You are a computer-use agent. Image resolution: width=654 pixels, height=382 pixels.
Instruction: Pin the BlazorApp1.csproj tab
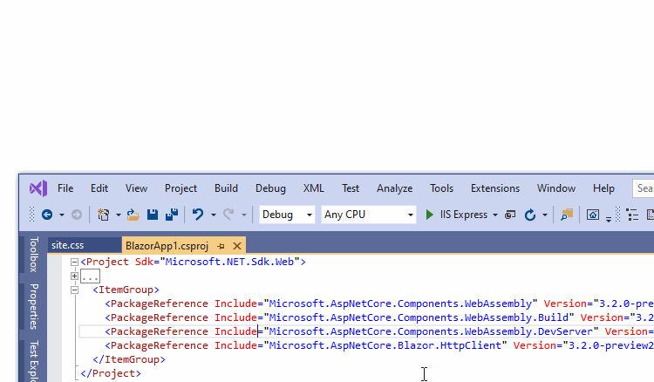click(x=221, y=246)
